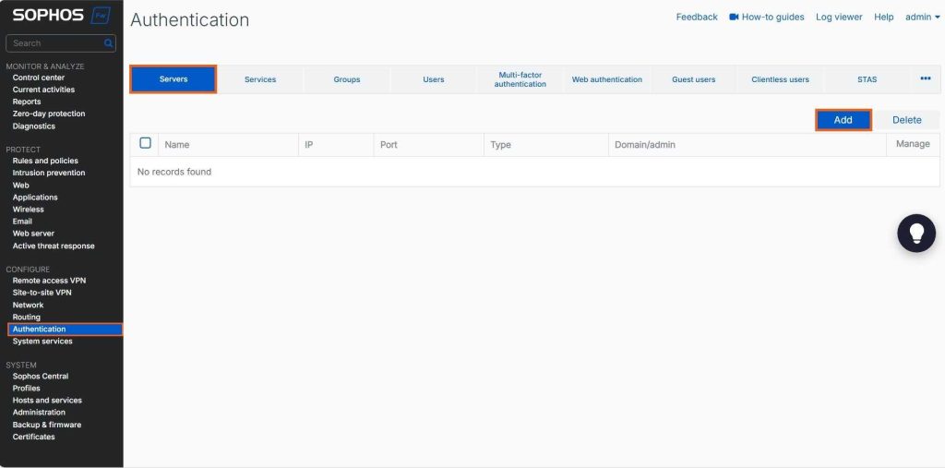The image size is (945, 468).
Task: Tick the select-all checkbox in table header
Action: tap(145, 143)
